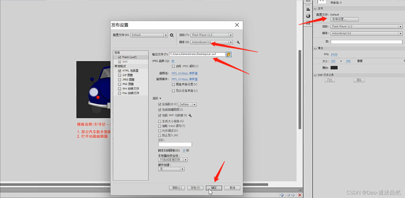This screenshot has height=198, width=405.
Task: Click the 发布 button to publish now
Action: 195,188
